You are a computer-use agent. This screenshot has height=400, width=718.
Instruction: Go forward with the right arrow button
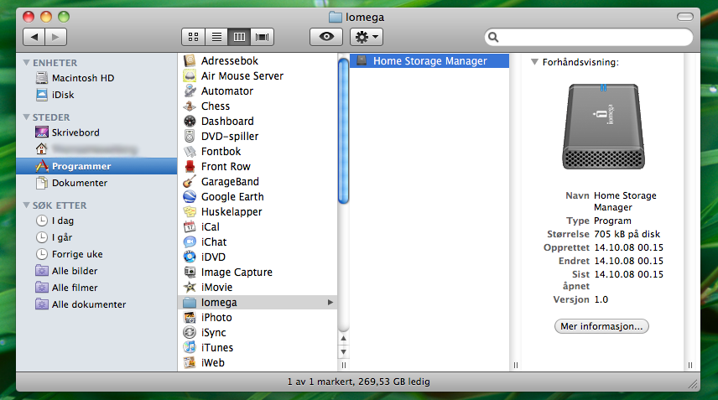(x=56, y=37)
